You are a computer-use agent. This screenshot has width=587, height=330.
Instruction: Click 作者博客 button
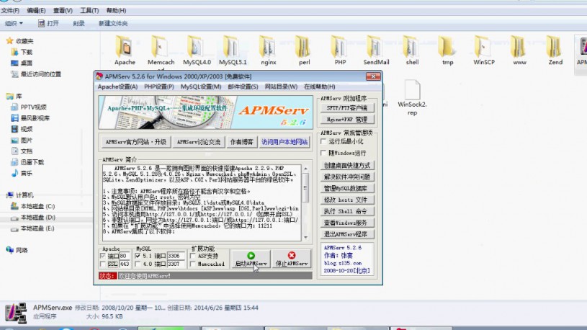click(x=242, y=142)
